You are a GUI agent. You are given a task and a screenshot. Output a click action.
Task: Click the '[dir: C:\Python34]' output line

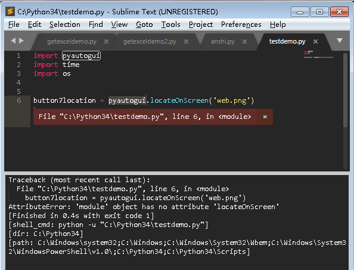pyautogui.click(x=46, y=234)
